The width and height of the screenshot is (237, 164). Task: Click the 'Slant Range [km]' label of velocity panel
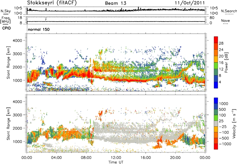[x=8, y=124]
